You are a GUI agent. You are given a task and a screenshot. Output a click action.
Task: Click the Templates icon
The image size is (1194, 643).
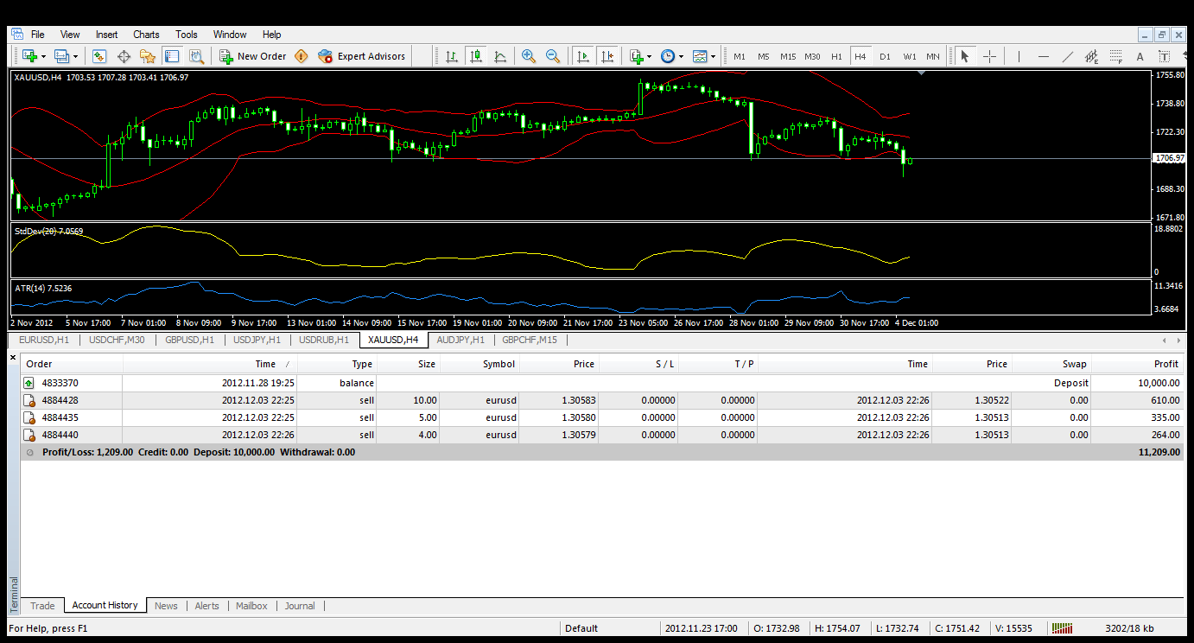(700, 56)
